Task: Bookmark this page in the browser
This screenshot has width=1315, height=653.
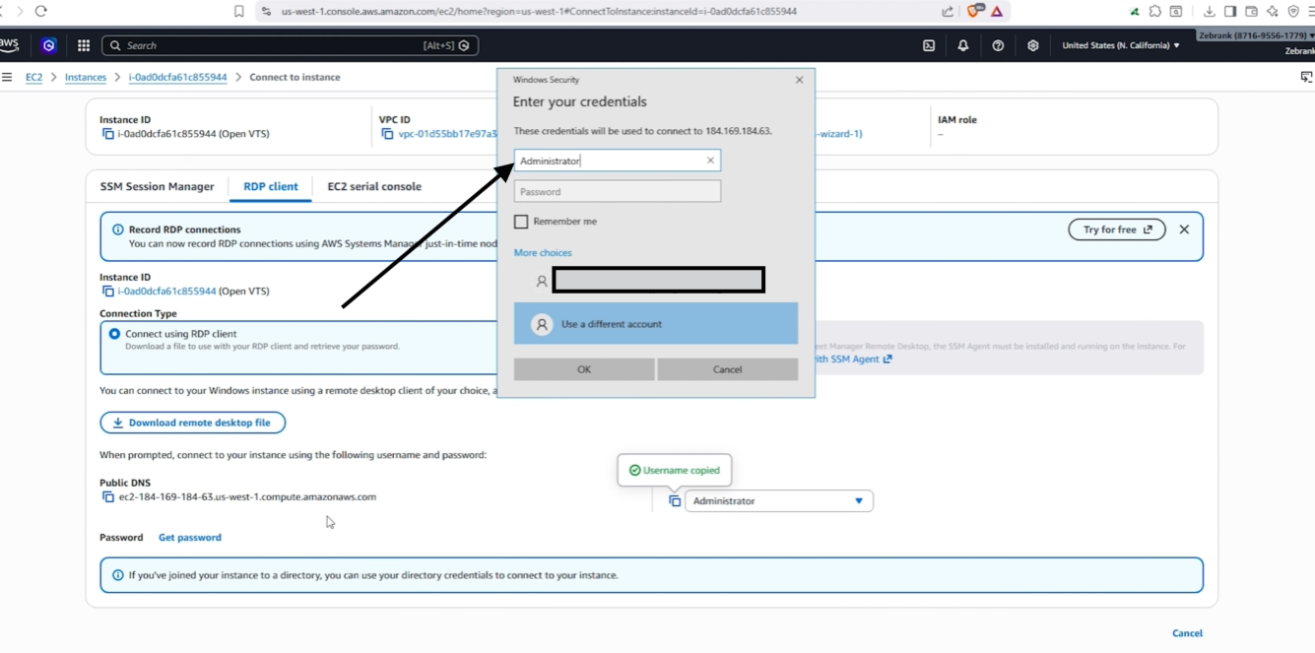Action: pos(238,11)
